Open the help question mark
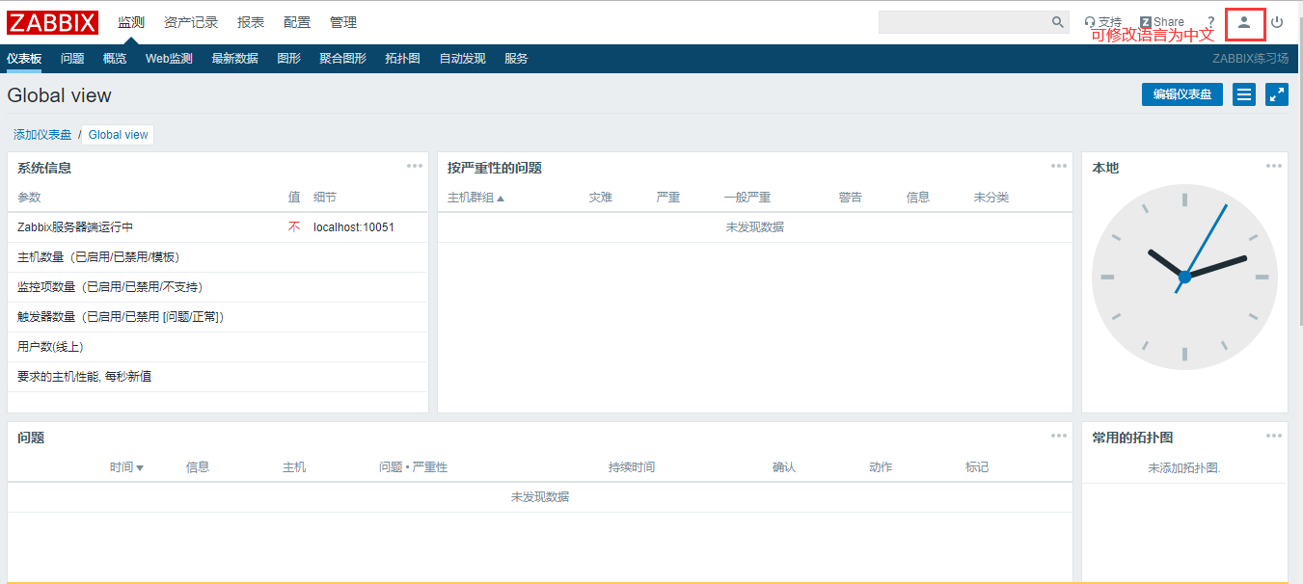Image resolution: width=1303 pixels, height=584 pixels. [1211, 22]
